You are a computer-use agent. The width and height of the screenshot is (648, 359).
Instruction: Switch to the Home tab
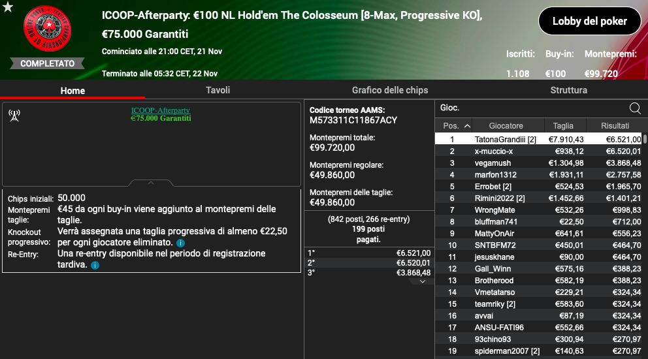point(73,91)
